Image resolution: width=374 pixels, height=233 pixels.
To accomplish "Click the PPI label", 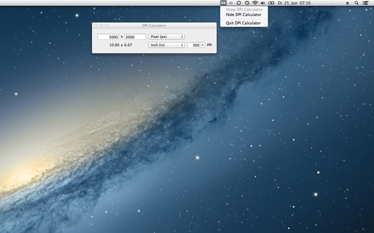I will pyautogui.click(x=209, y=45).
